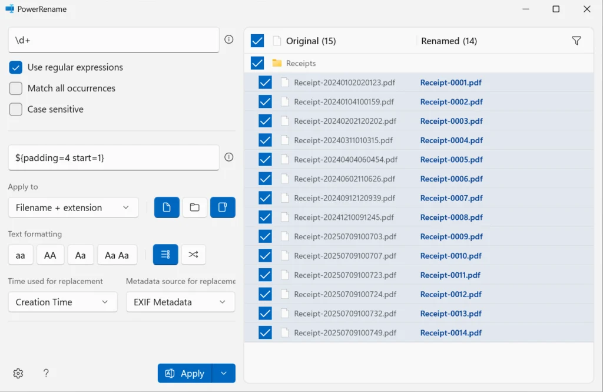603x392 pixels.
Task: Open the Creation Time dropdown
Action: point(62,302)
